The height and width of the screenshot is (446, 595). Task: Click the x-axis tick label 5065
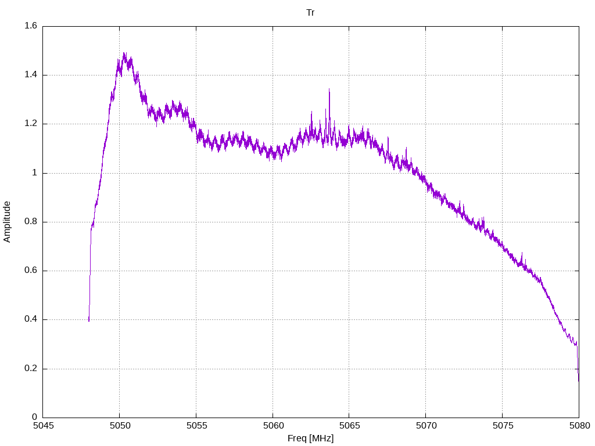click(x=349, y=426)
